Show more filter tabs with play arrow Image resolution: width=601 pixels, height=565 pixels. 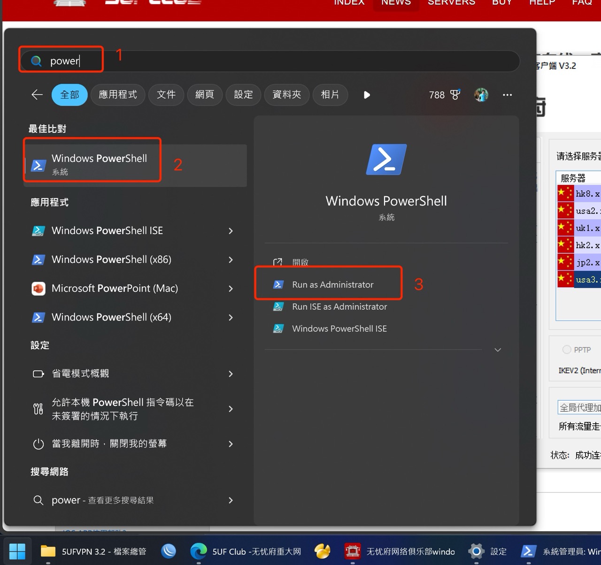coord(367,95)
